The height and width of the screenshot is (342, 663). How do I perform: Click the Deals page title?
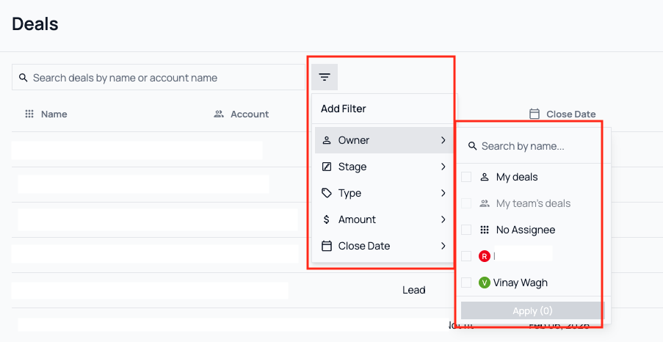click(x=35, y=23)
